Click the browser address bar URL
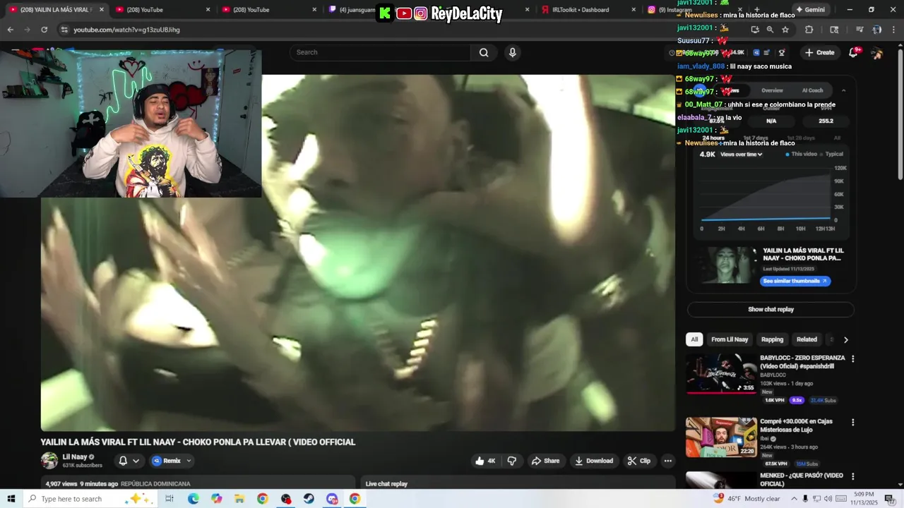Viewport: 904px width, 508px height. point(127,30)
